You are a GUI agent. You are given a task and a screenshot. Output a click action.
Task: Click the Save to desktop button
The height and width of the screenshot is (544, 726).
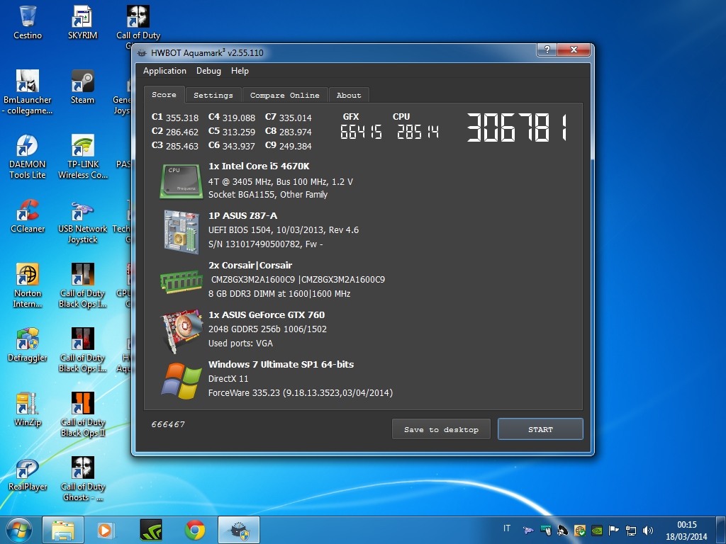(441, 429)
